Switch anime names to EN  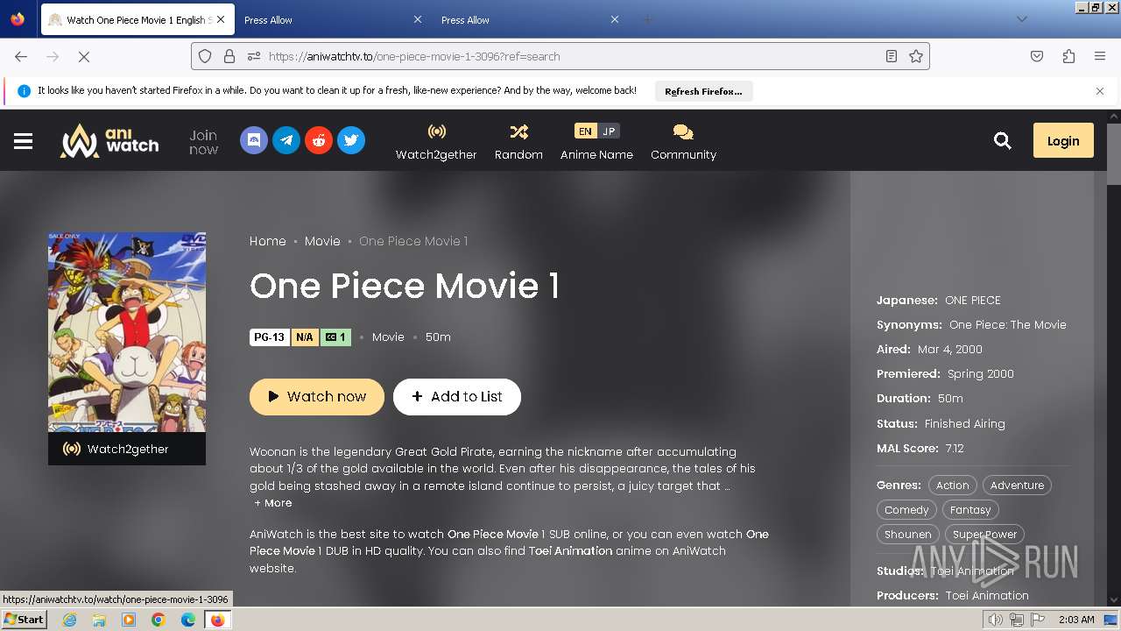click(x=585, y=131)
